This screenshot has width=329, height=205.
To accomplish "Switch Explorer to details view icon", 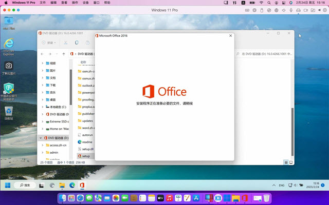I will (x=286, y=162).
